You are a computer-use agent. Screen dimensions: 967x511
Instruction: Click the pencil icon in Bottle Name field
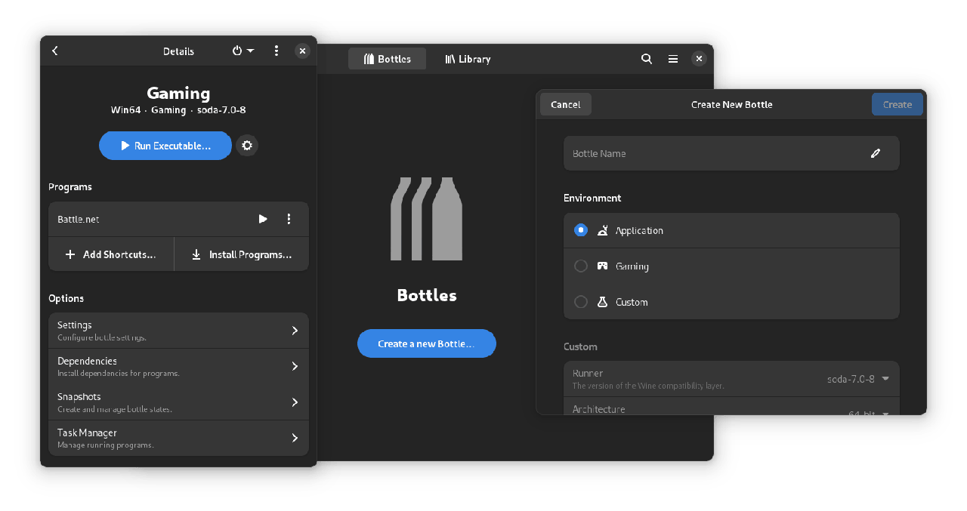876,153
